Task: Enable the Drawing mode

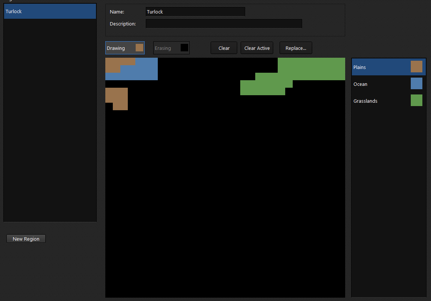Action: point(120,48)
